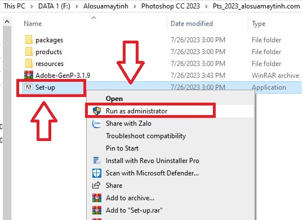Screen dimensions: 303x220
Task: Select Add to archive... entry
Action: (130, 198)
